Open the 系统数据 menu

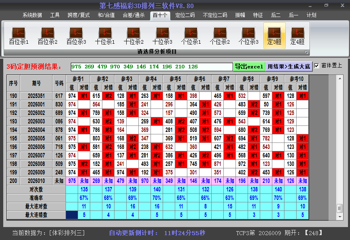[x=32, y=15]
